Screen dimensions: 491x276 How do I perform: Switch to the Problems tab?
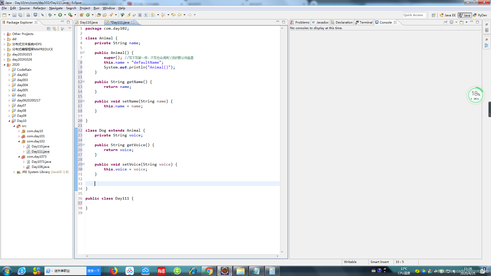coord(300,22)
